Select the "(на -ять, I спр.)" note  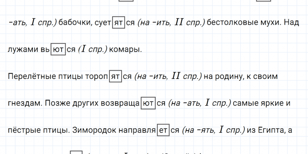coord(213,131)
